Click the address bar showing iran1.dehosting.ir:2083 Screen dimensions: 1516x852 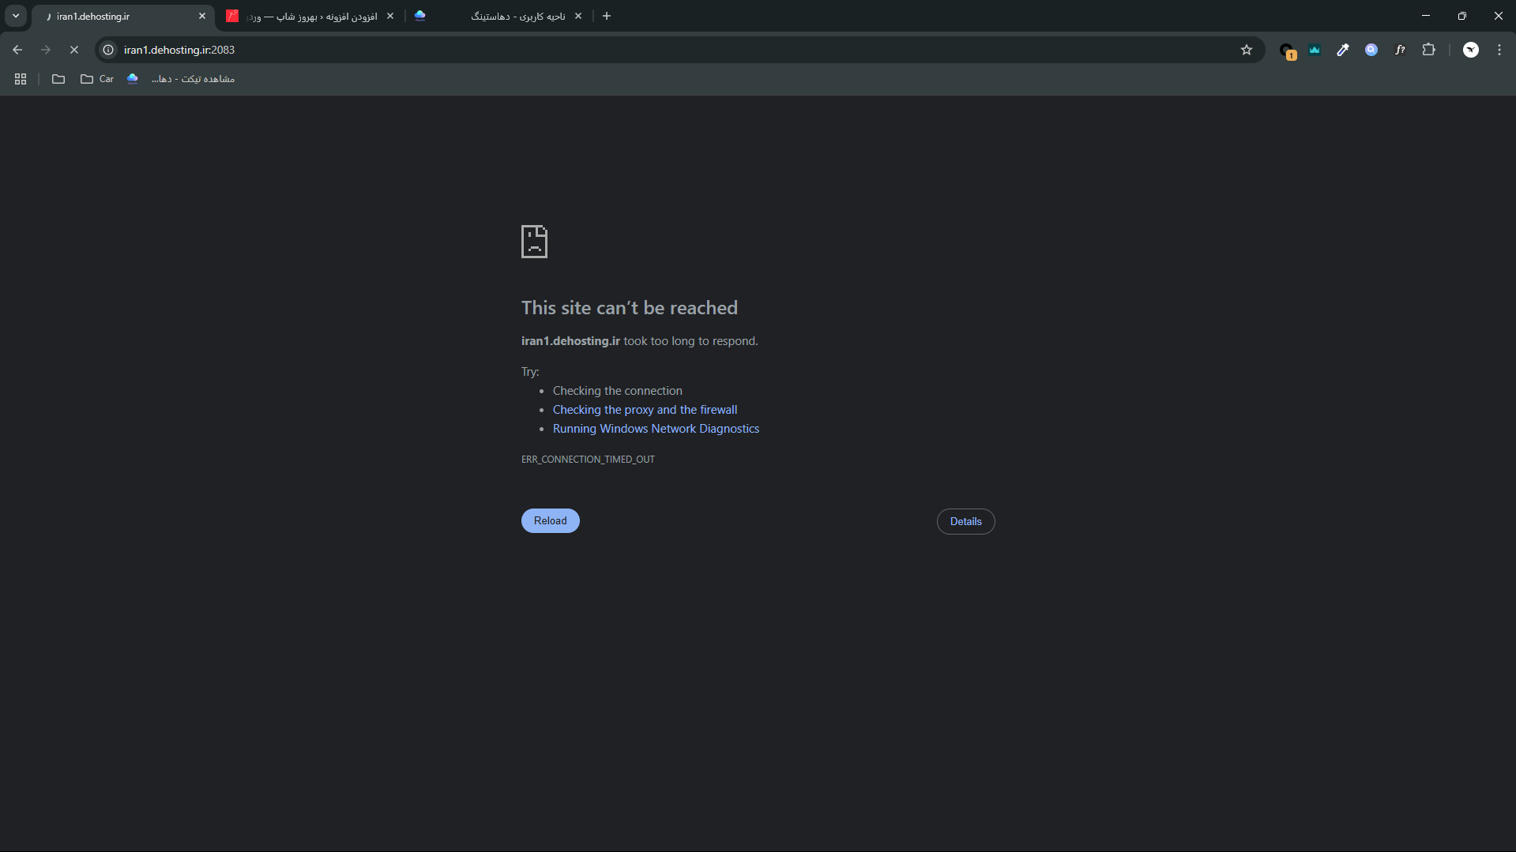[x=632, y=50]
